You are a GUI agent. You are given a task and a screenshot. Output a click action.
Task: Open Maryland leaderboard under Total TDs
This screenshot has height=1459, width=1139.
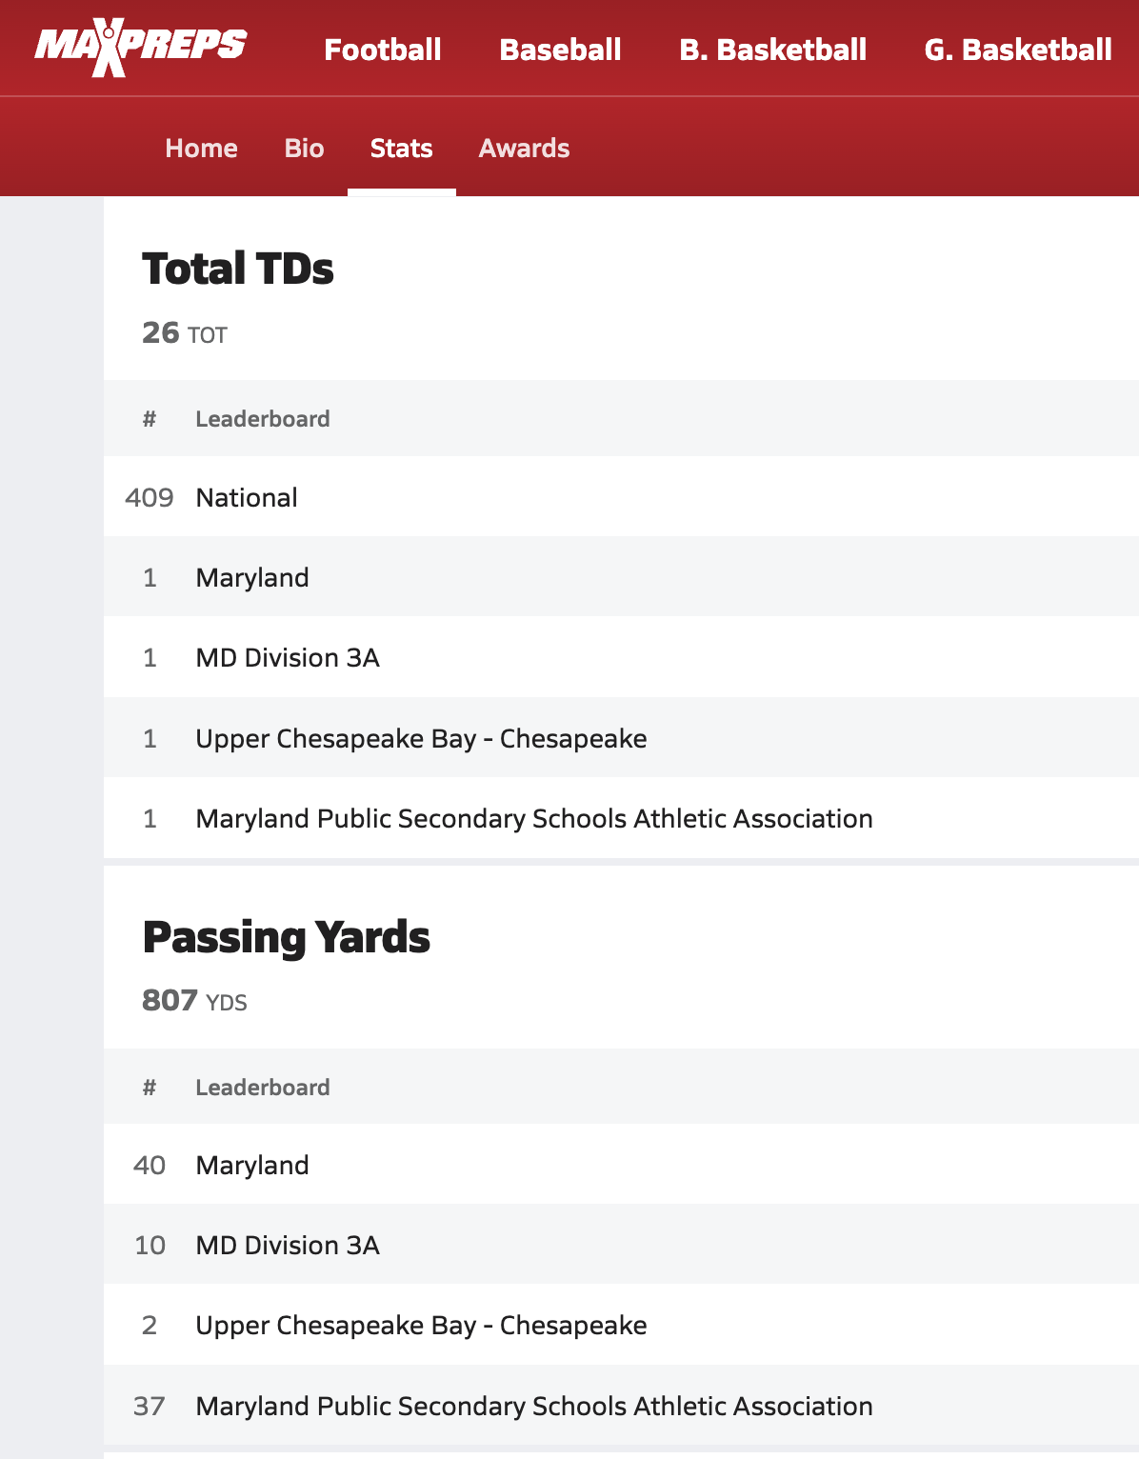coord(252,577)
